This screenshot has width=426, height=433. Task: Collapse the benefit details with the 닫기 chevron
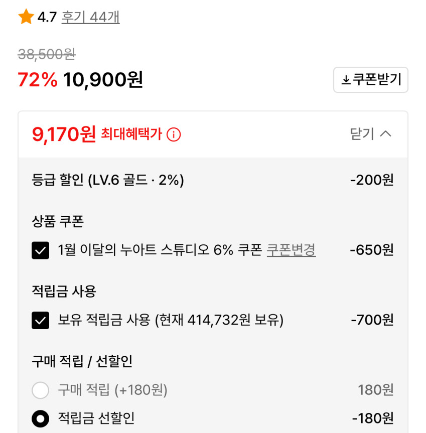386,134
